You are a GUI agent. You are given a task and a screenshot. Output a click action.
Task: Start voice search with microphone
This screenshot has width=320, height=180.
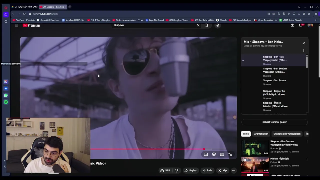[x=218, y=25]
